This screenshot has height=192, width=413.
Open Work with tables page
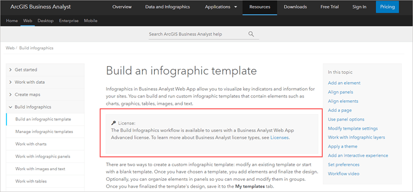(45, 181)
